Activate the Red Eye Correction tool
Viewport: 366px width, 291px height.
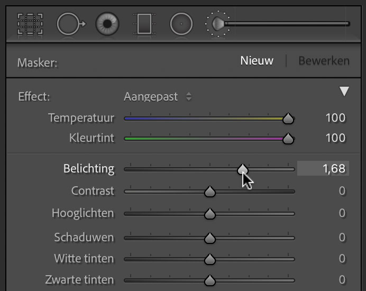coord(107,24)
